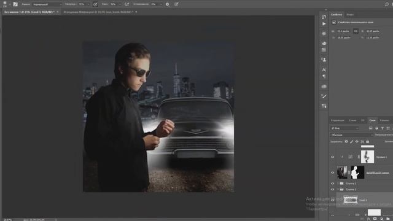
Task: Add a layer mask
Action: (375, 219)
